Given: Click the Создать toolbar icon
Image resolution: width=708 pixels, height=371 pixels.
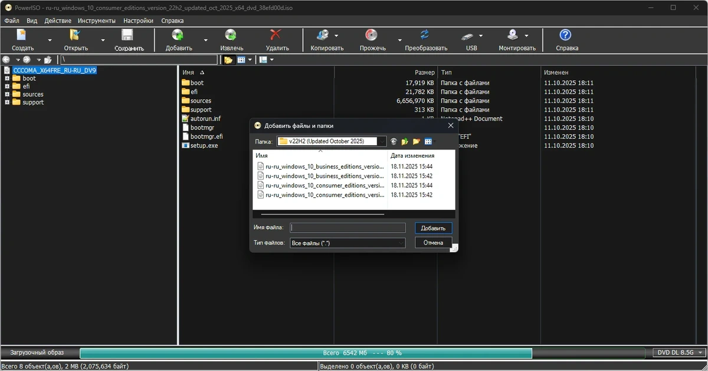Looking at the screenshot, I should [22, 35].
